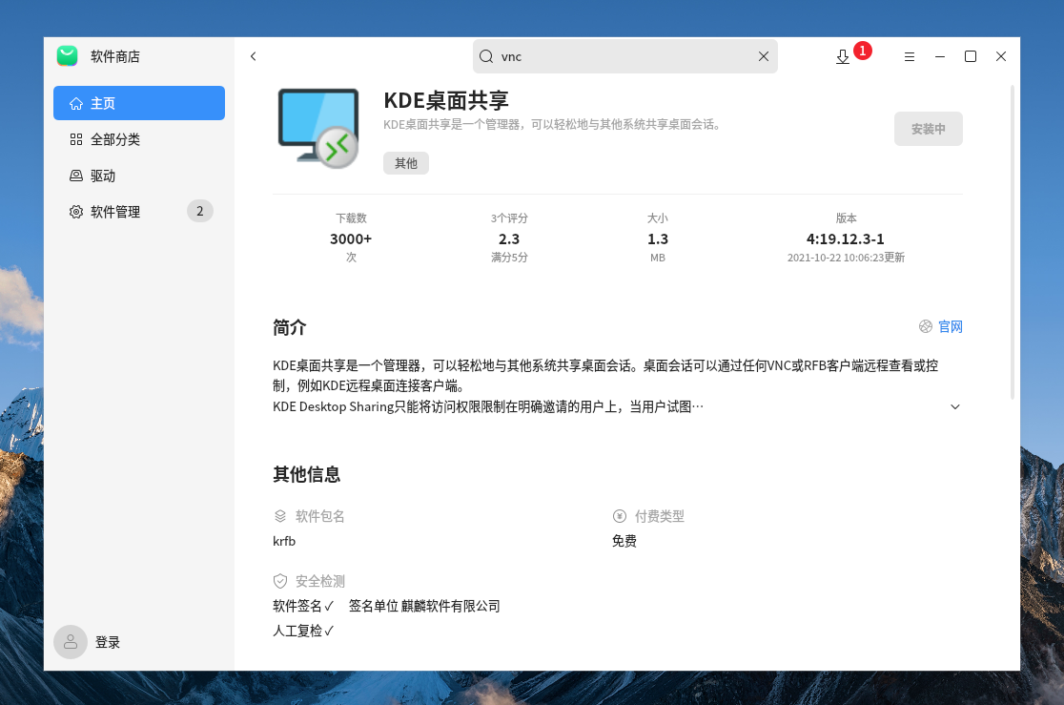Click the 其他 category tag
1064x705 pixels.
tap(406, 163)
